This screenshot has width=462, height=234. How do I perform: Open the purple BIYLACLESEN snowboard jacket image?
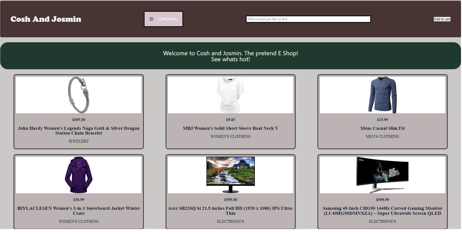click(x=79, y=175)
